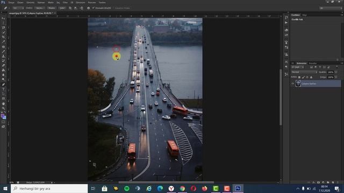Open collapsed History panel icon
The image size is (344, 193).
(286, 18)
